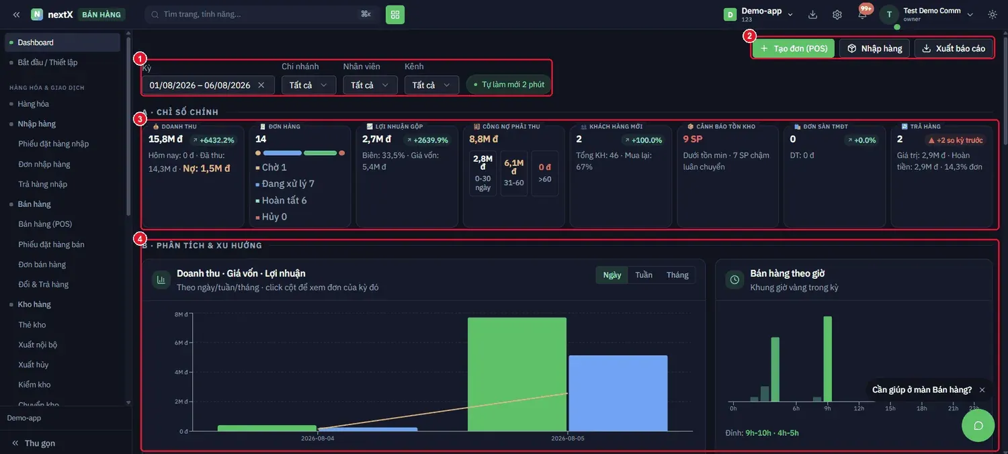
Task: Click the green D workspace avatar
Action: (730, 14)
